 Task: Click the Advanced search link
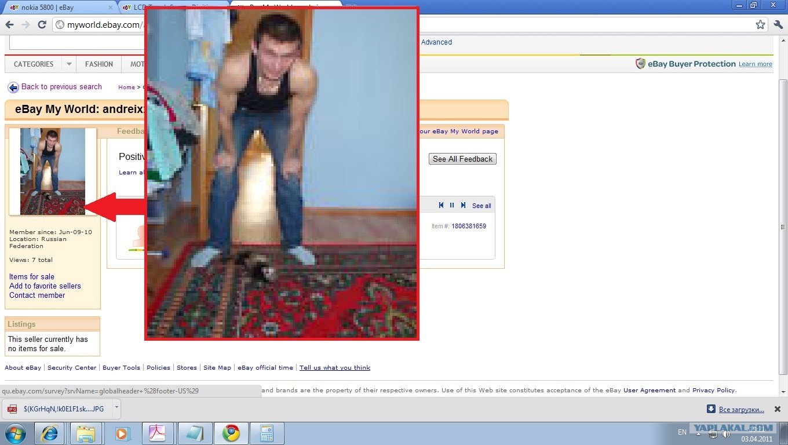click(436, 42)
